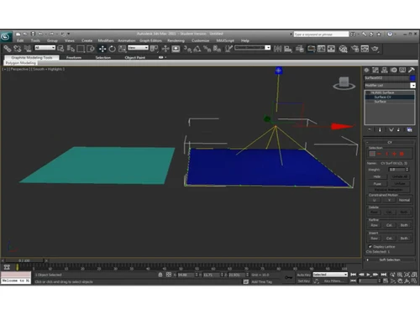Click the object color swatch beside the name
420x315 pixels.
[412, 78]
